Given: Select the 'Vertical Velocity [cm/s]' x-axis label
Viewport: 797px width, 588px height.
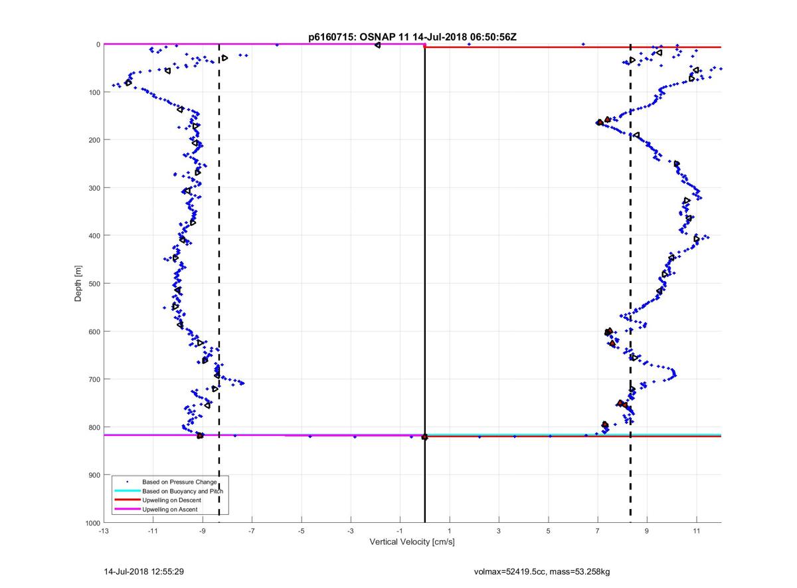Looking at the screenshot, I should click(412, 542).
